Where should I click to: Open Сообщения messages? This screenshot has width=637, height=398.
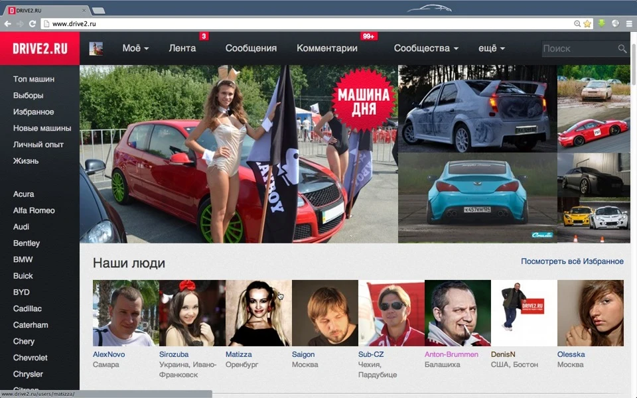pyautogui.click(x=251, y=48)
